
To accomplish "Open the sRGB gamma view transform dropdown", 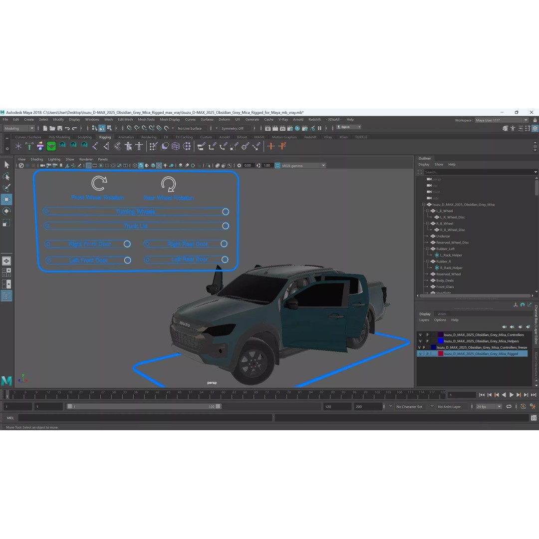I will (x=303, y=166).
